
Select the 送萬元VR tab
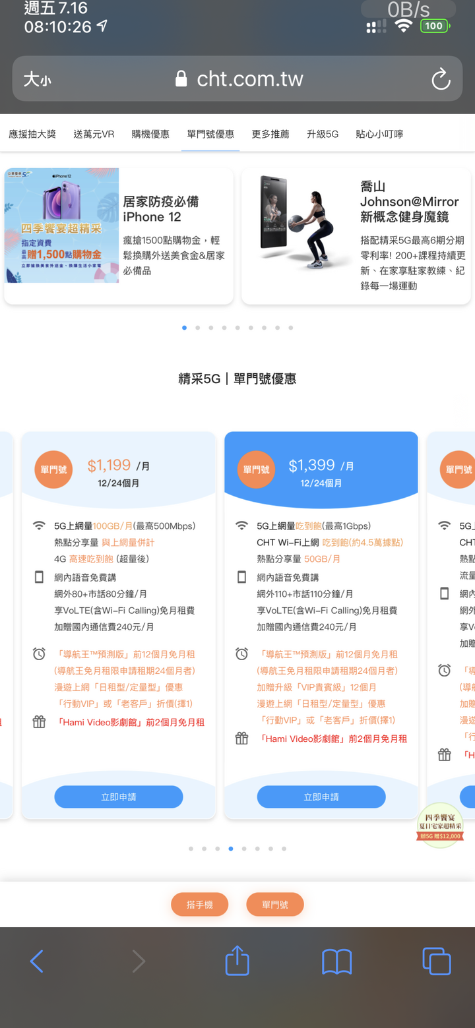[x=94, y=134]
